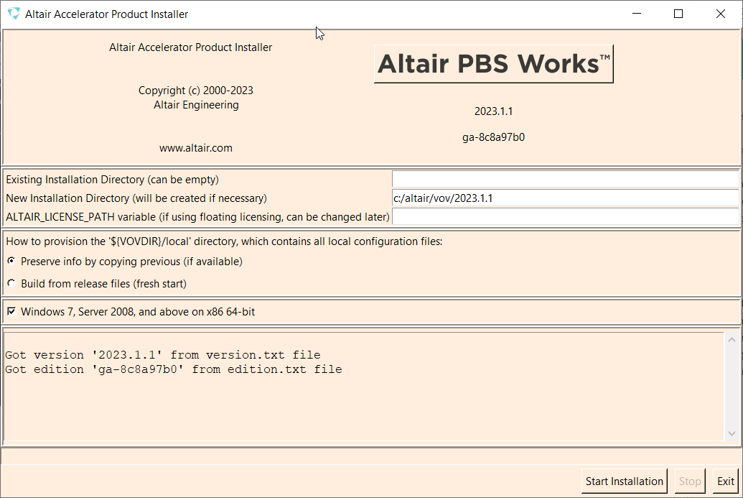Close the installer window
Image resolution: width=743 pixels, height=498 pixels.
coord(720,14)
